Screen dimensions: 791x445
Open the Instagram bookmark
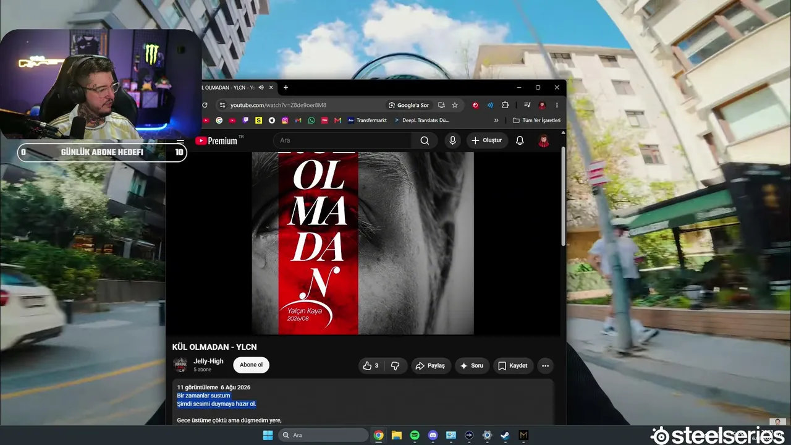(285, 121)
